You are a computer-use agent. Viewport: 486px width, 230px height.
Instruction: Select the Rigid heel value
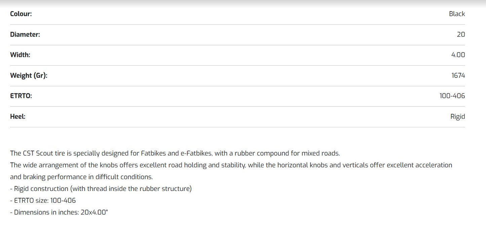pos(458,117)
